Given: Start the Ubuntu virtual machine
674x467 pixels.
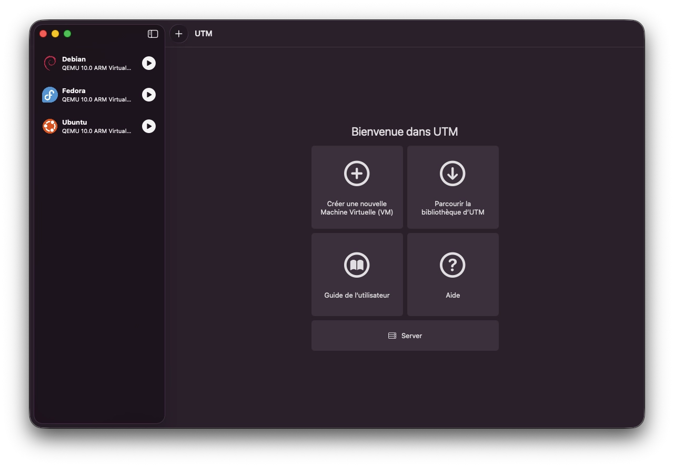Looking at the screenshot, I should pos(149,126).
